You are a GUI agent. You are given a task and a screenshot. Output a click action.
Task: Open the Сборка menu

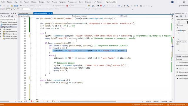34,2
